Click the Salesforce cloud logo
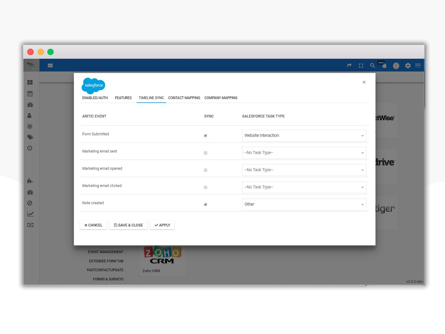This screenshot has height=334, width=445. (x=93, y=85)
